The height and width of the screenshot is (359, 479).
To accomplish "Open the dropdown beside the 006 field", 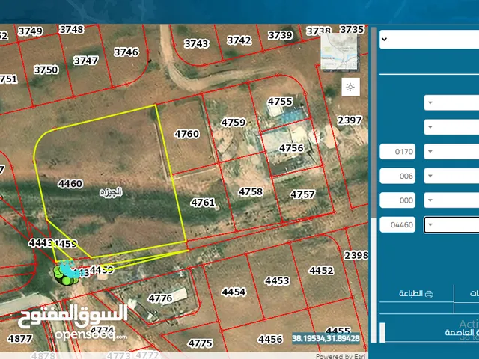I will point(451,176).
